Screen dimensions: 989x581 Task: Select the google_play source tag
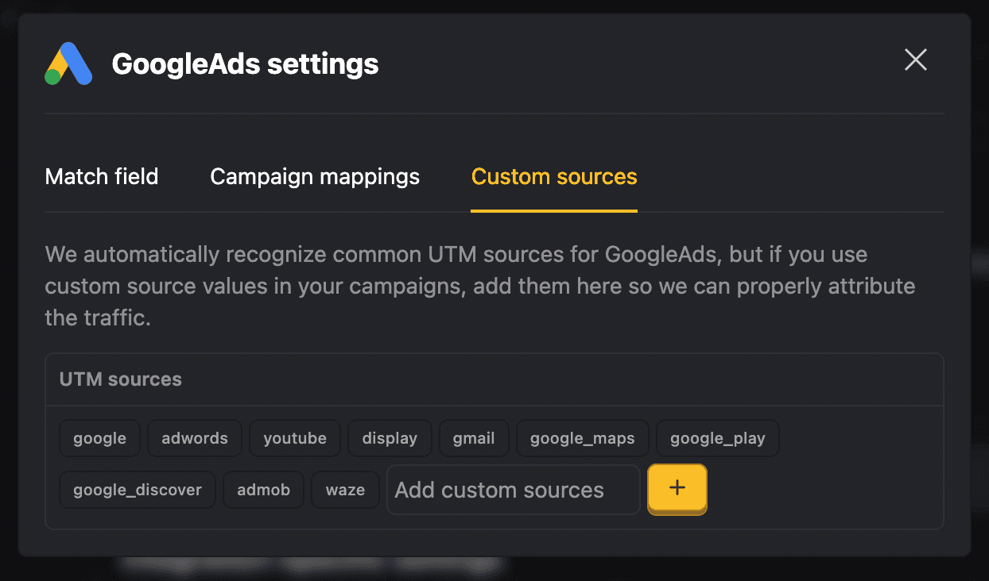(717, 437)
